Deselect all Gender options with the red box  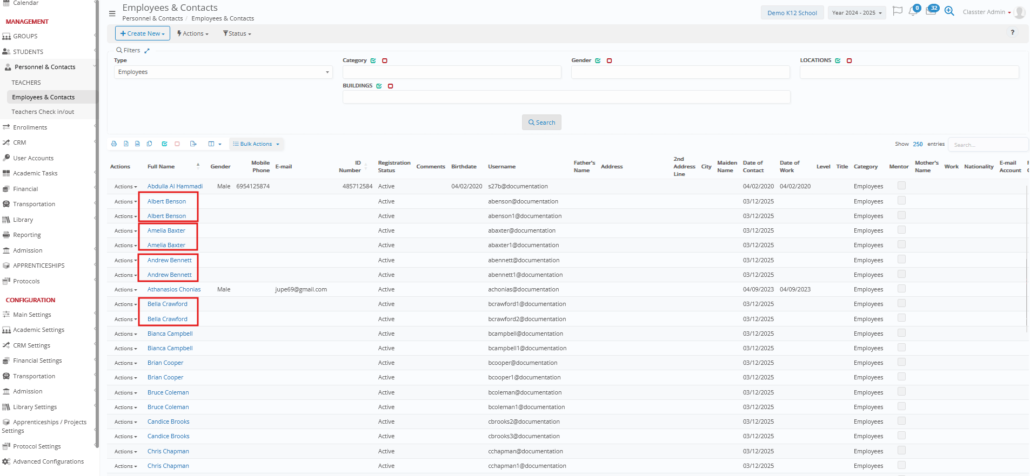point(609,61)
